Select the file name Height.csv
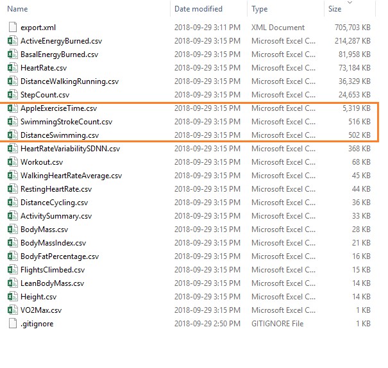Screen dimensions: 388x368 coord(38,297)
